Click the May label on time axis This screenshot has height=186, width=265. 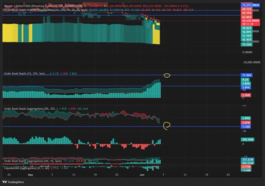tap(30, 175)
